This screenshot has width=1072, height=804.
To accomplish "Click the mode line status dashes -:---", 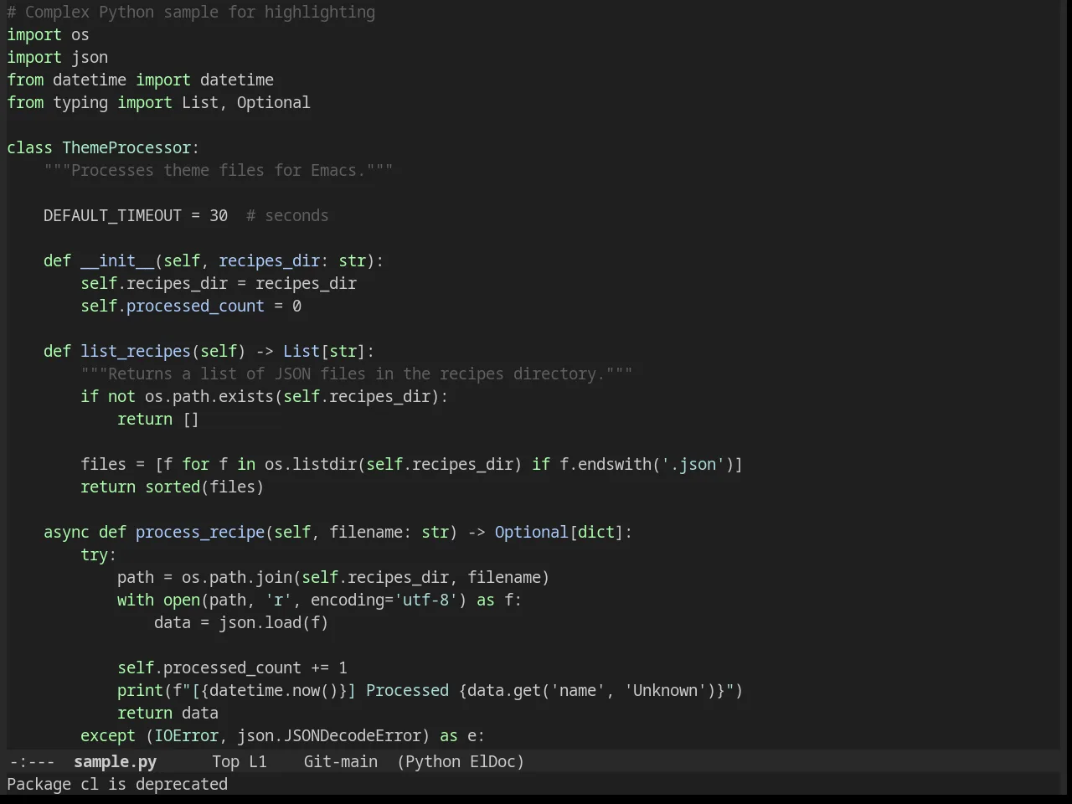I will coord(32,761).
